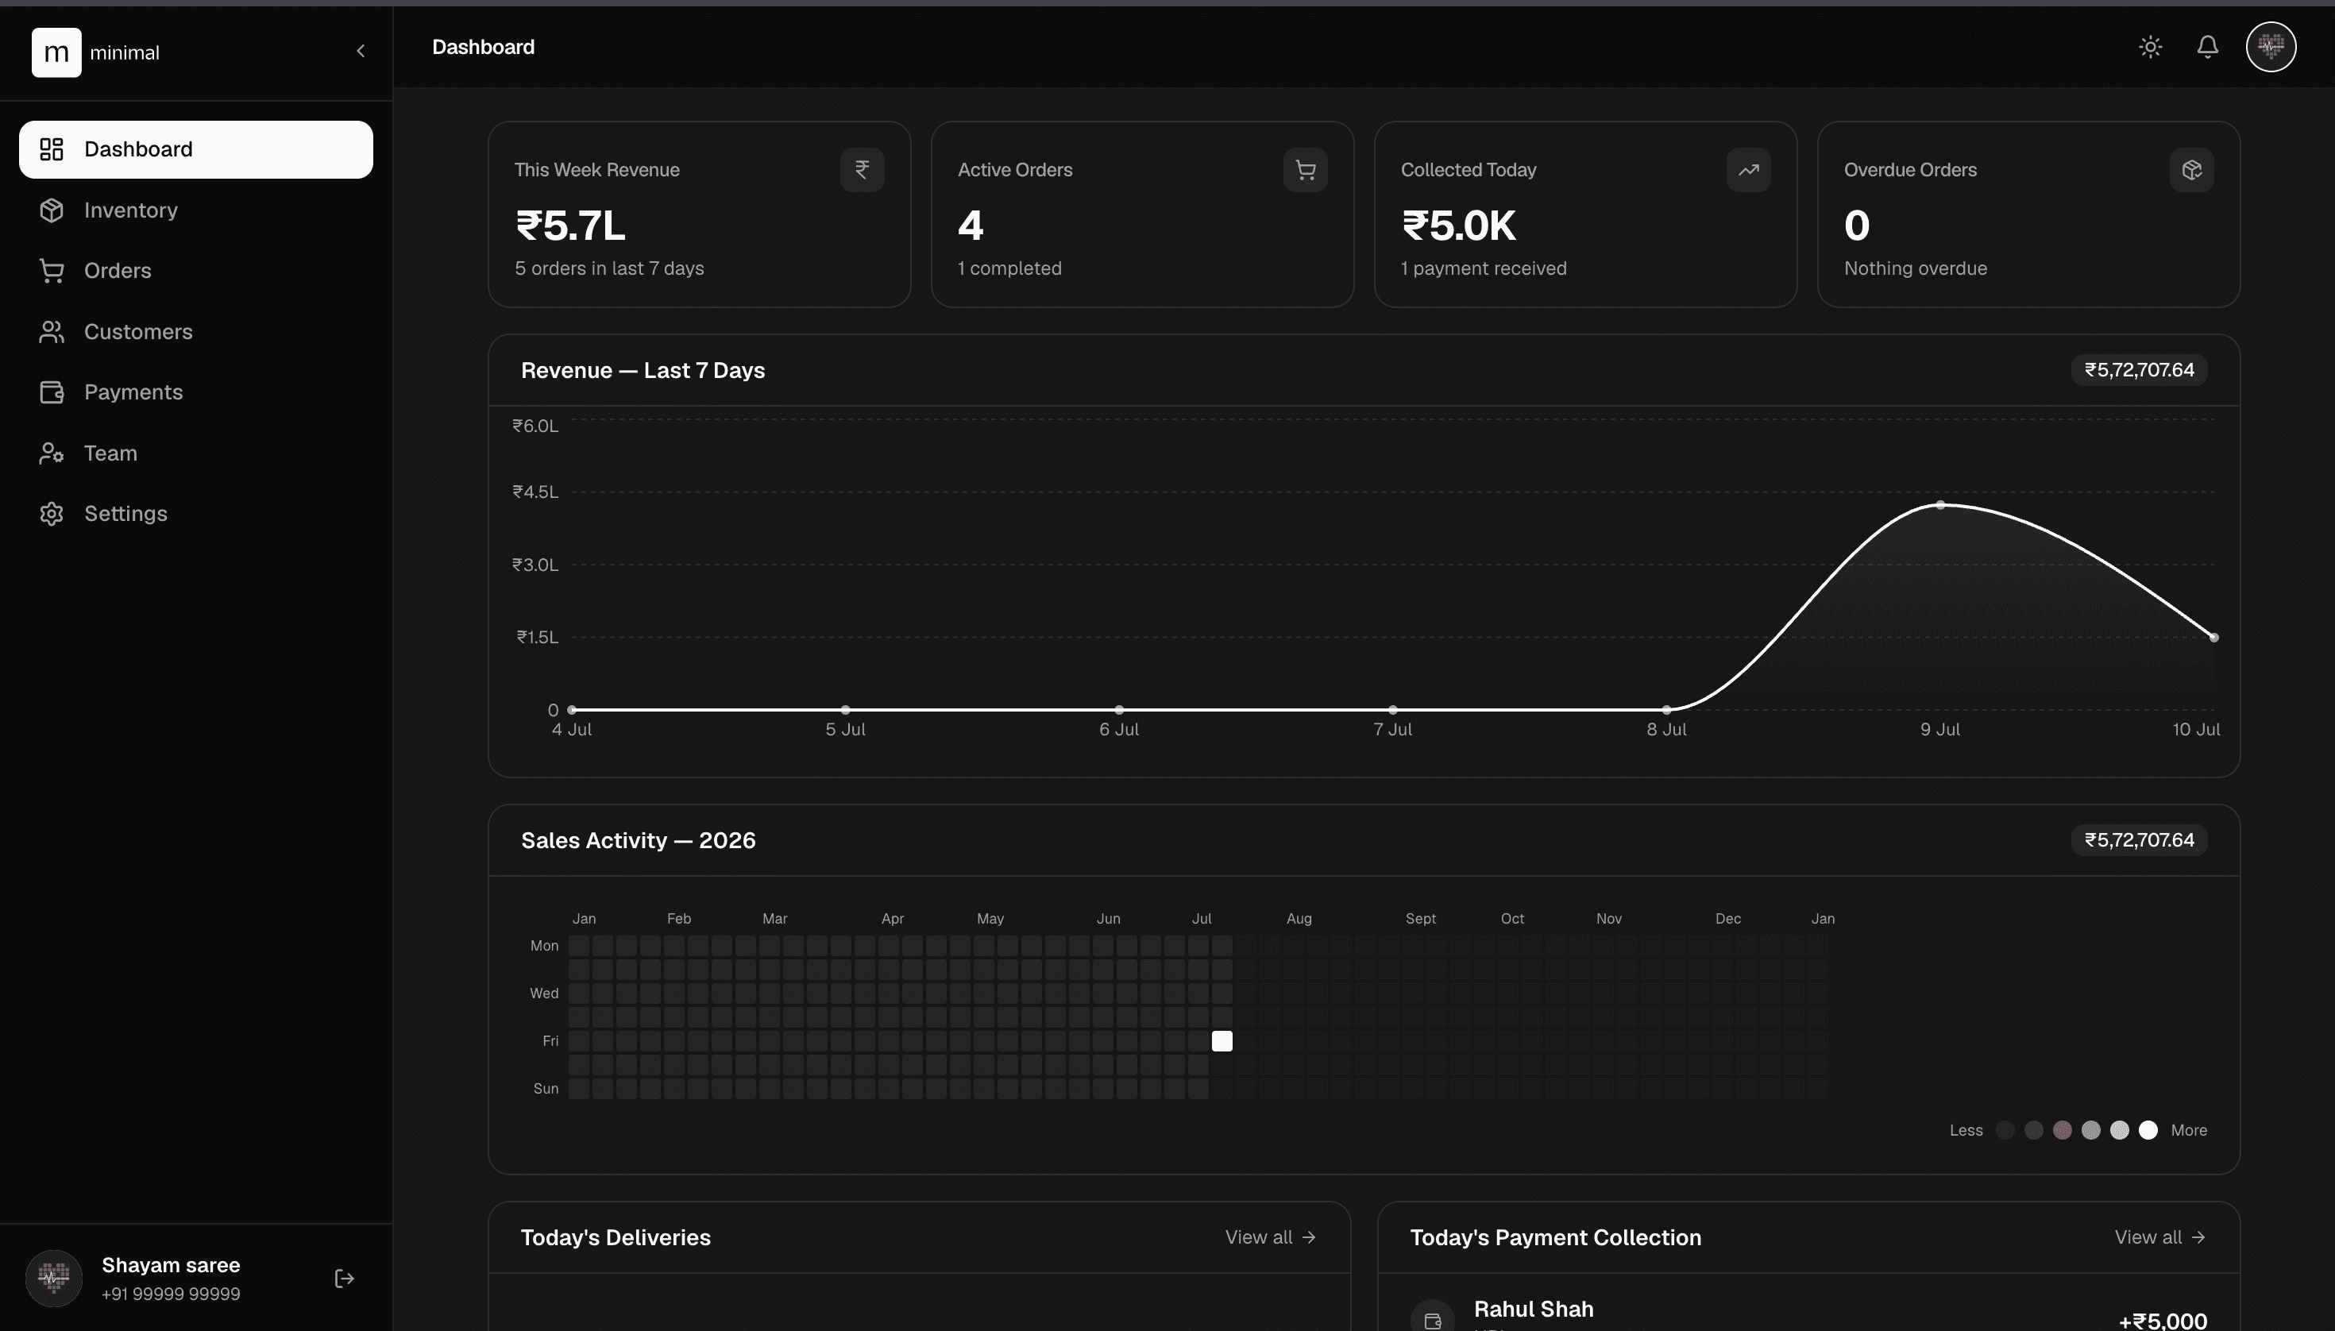Screen dimensions: 2335x1331
Task: Click the Payments wallet icon
Action: point(51,392)
